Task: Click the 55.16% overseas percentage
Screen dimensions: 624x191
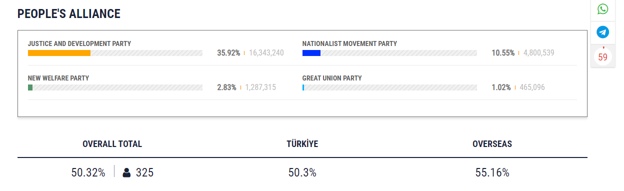Action: pyautogui.click(x=492, y=173)
